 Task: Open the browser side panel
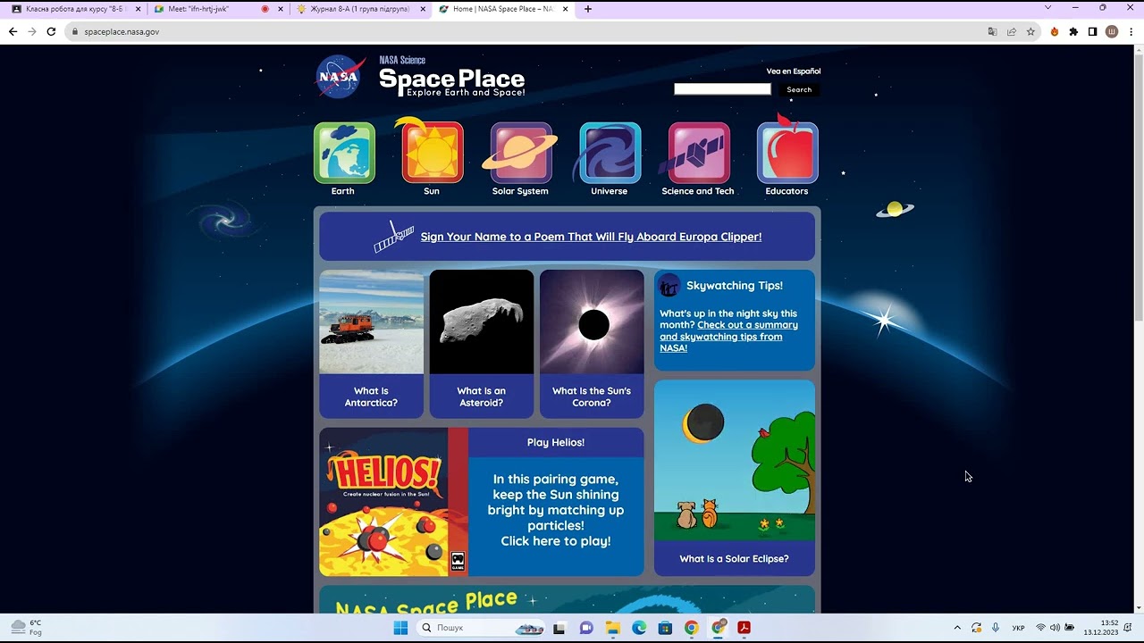[x=1092, y=31]
